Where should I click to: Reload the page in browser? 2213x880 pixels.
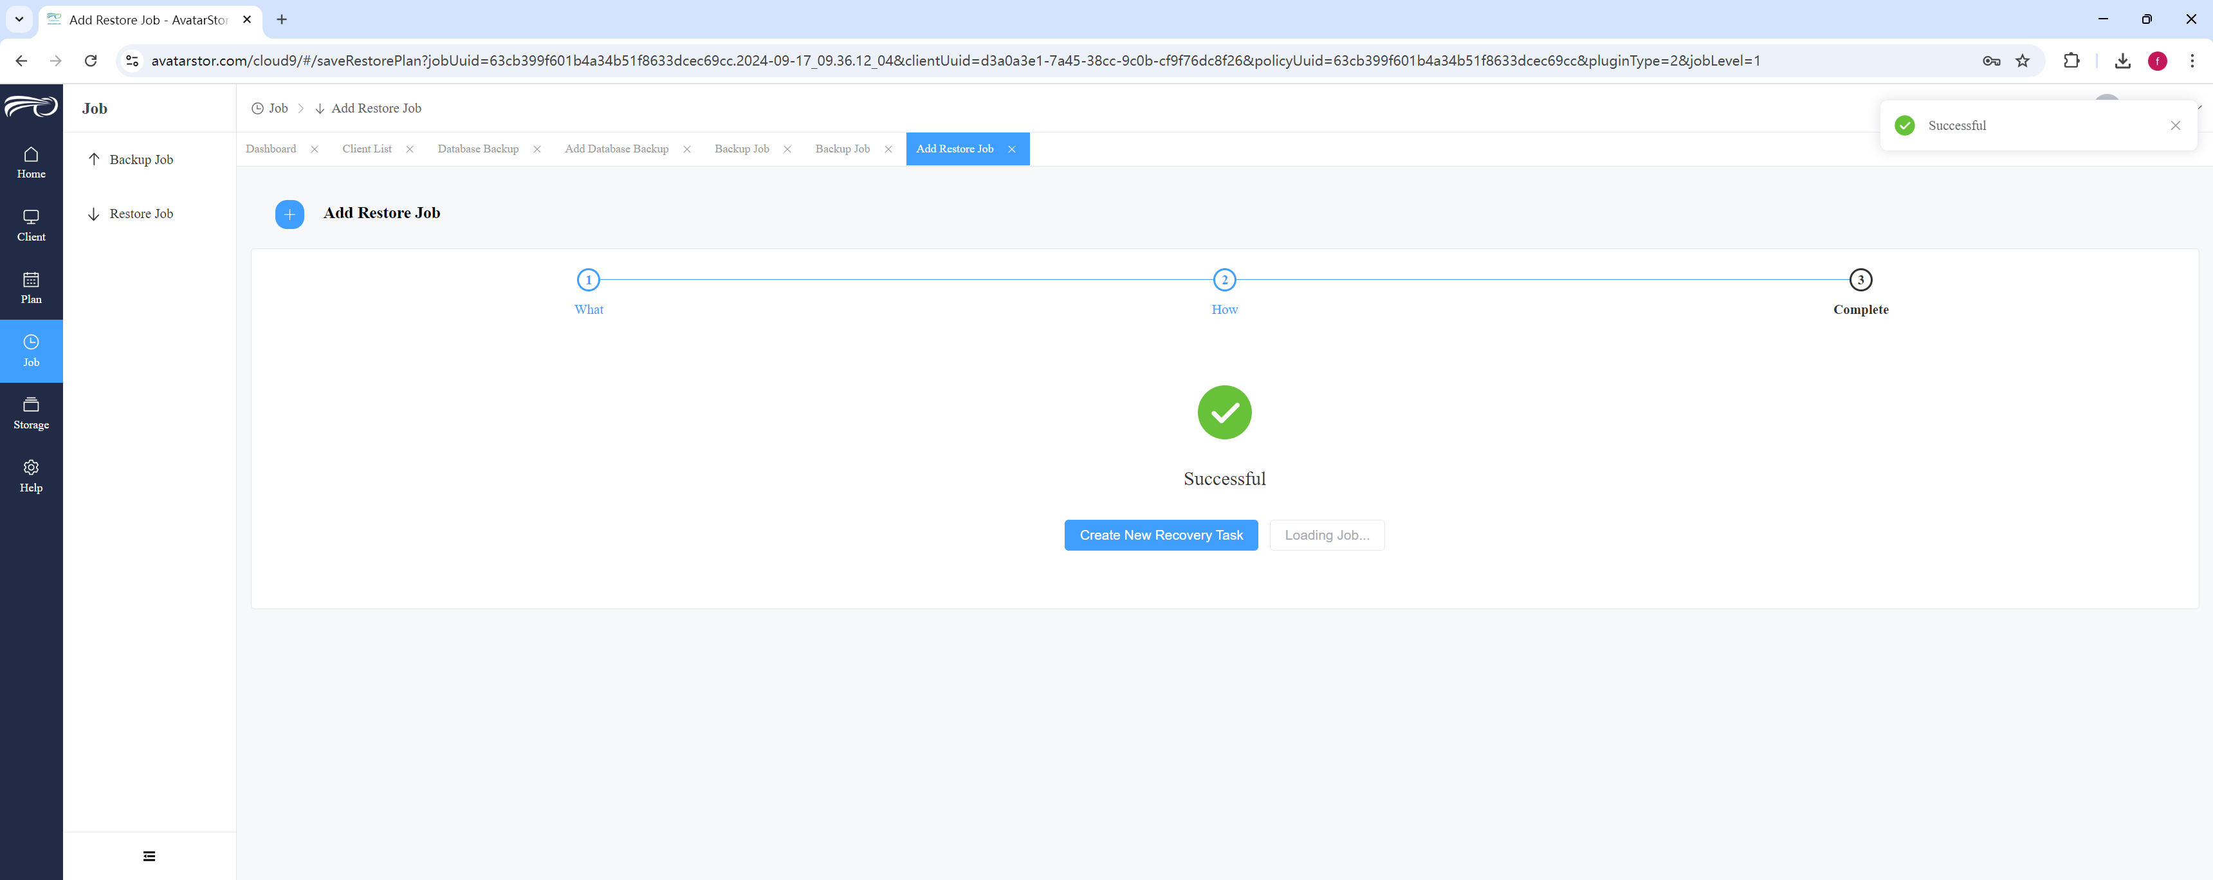[90, 60]
